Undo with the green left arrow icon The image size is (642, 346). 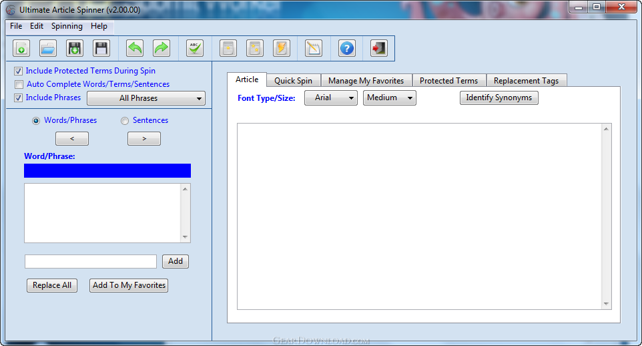[x=135, y=48]
